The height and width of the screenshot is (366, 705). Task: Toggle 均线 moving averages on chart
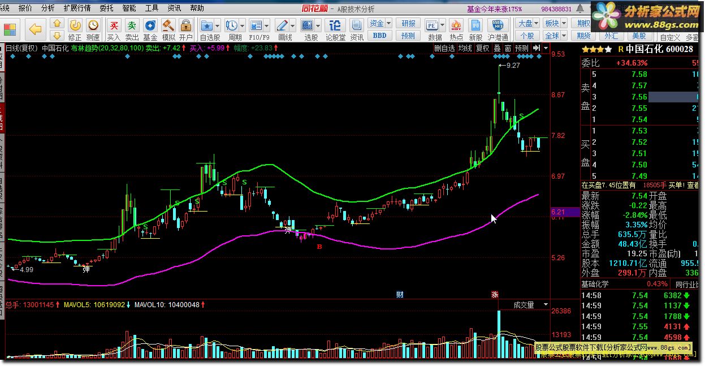(x=465, y=49)
